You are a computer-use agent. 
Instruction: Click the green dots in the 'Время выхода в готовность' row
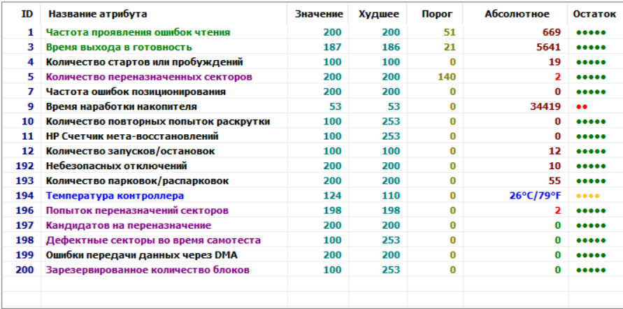click(x=590, y=48)
